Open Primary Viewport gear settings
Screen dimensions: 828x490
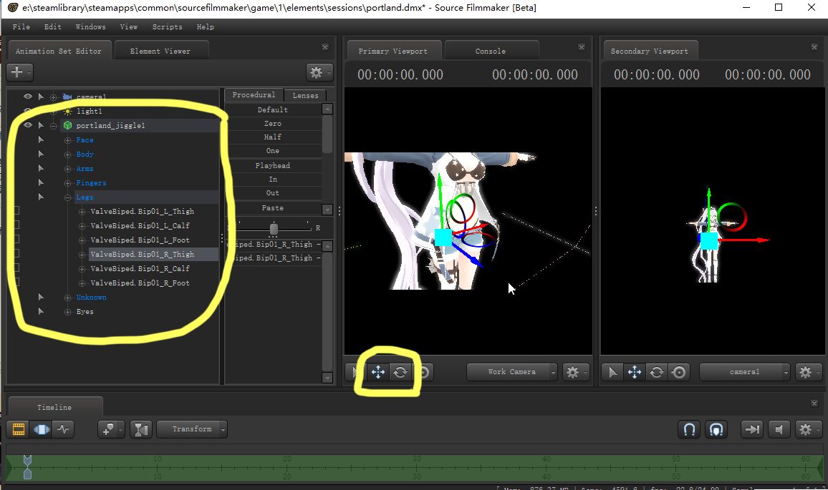pyautogui.click(x=576, y=372)
